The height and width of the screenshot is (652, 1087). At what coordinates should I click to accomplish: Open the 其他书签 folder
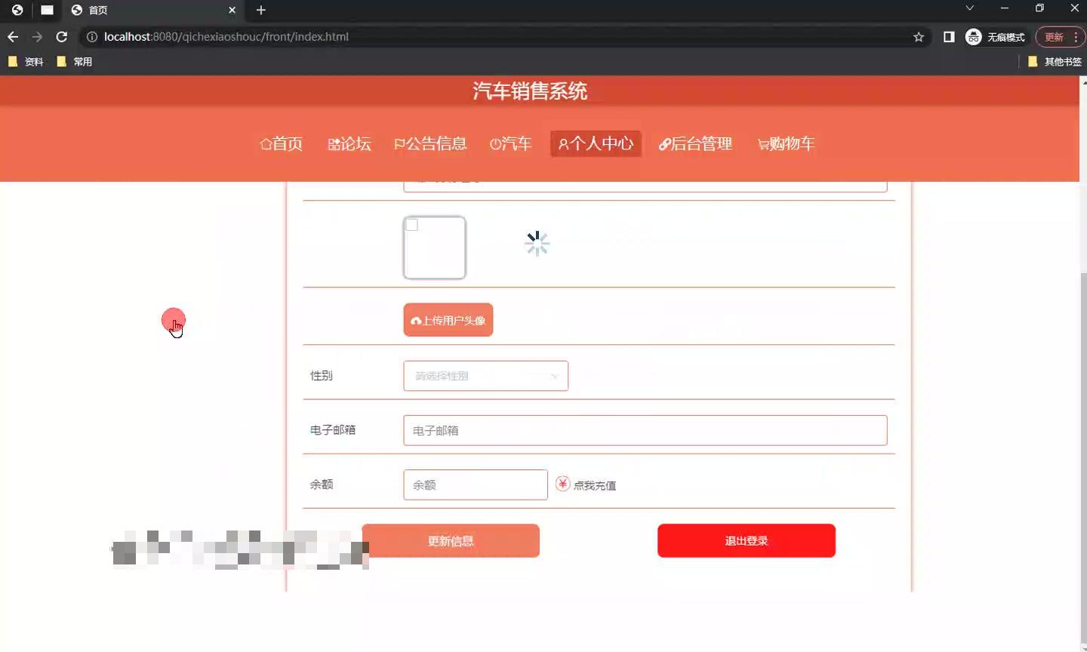click(1055, 62)
